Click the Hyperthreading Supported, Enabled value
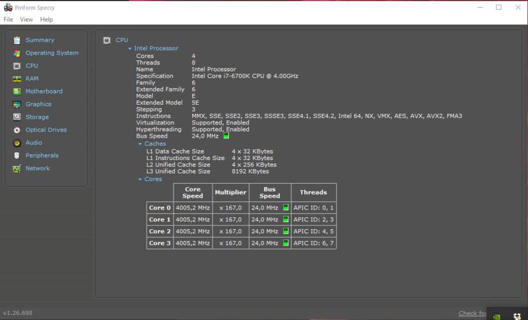The height and width of the screenshot is (320, 528). 220,129
